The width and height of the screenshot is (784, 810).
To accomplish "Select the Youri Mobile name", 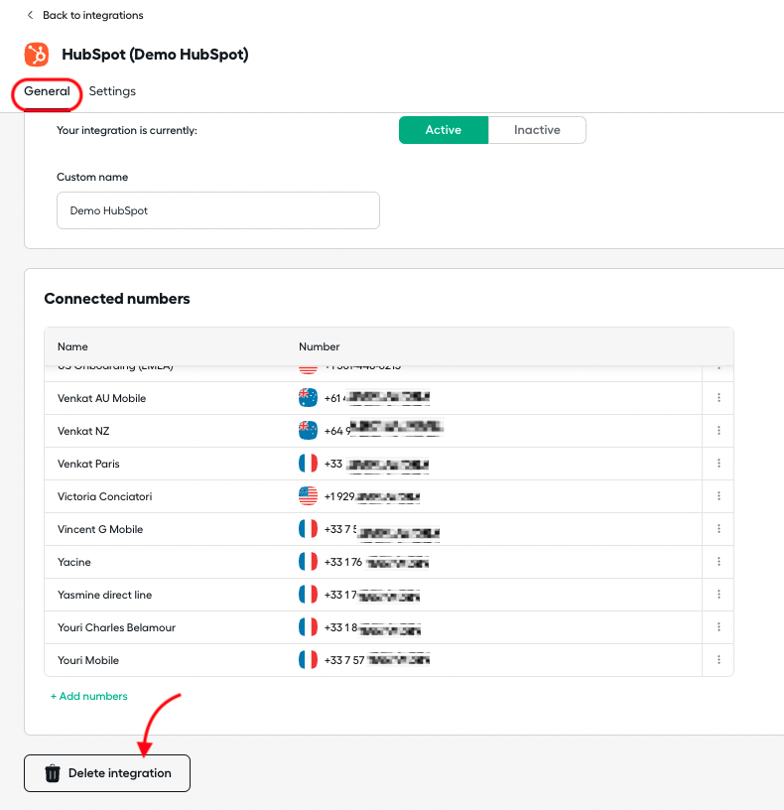I will (88, 661).
